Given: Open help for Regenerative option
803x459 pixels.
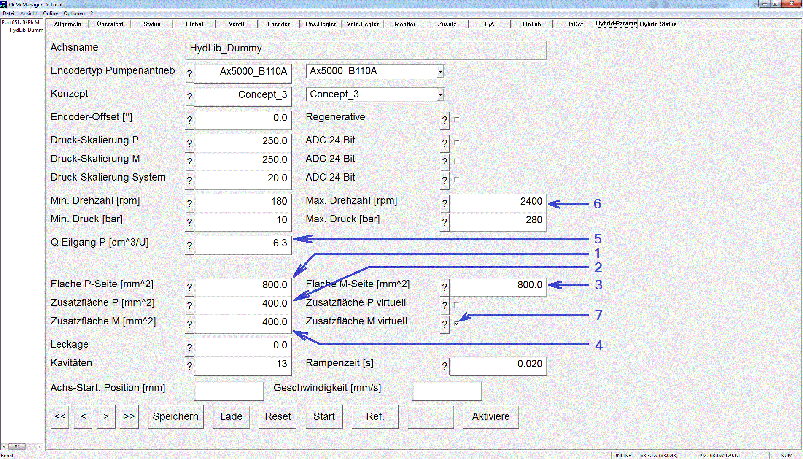Looking at the screenshot, I should 445,120.
